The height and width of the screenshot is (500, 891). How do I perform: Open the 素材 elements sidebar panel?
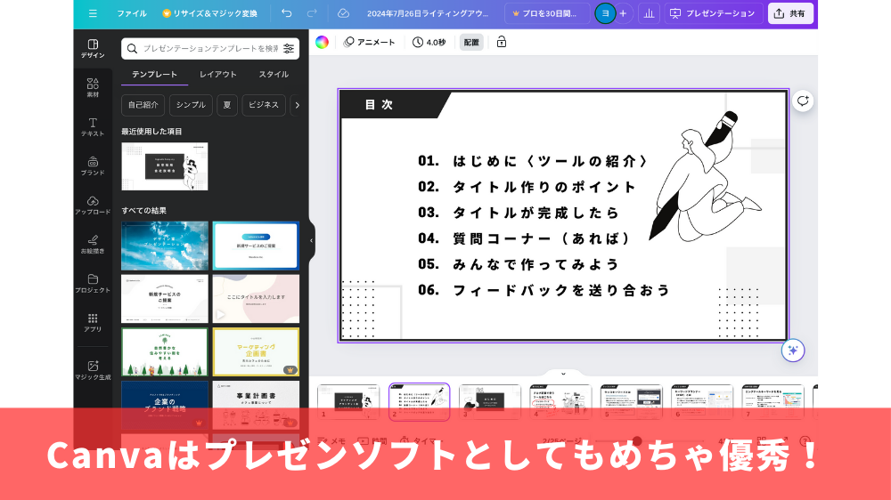point(93,87)
